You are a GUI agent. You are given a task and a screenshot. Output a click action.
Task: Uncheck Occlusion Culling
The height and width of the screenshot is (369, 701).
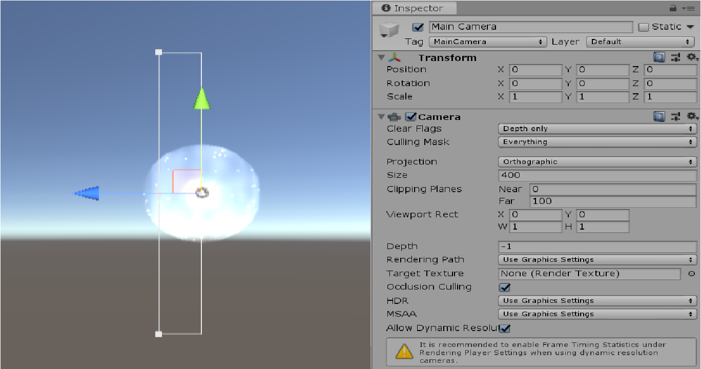505,287
